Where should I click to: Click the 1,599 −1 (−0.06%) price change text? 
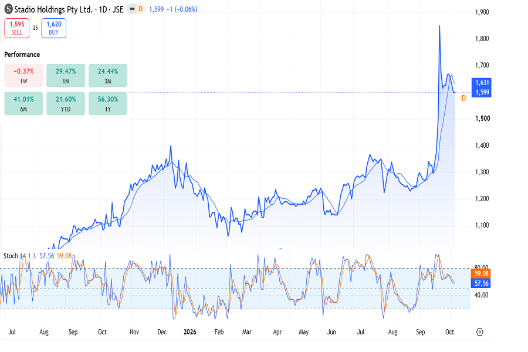coord(173,9)
